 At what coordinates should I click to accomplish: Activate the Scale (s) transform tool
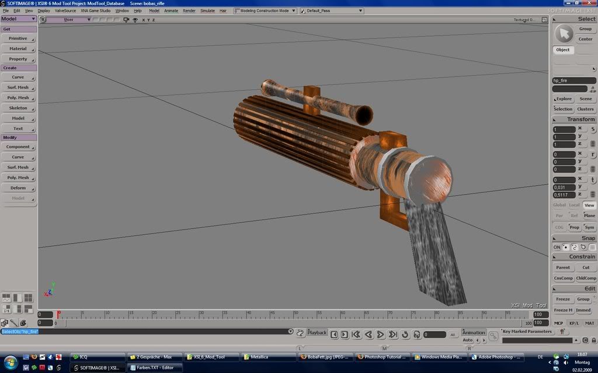tap(593, 129)
